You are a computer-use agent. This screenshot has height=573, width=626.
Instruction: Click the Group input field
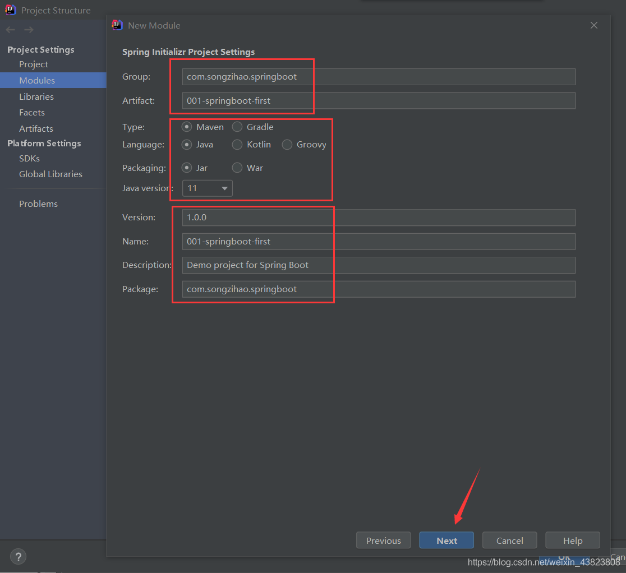(379, 77)
